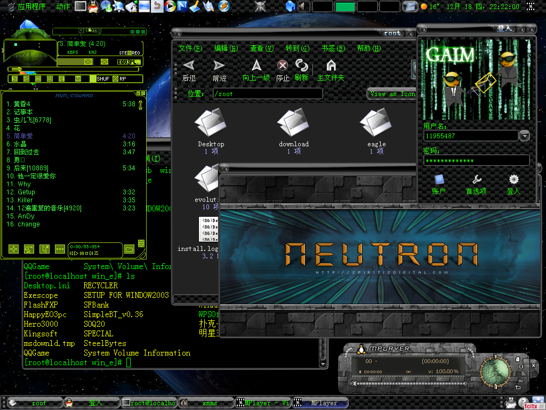Click the playlist add-file plus button

13,249
